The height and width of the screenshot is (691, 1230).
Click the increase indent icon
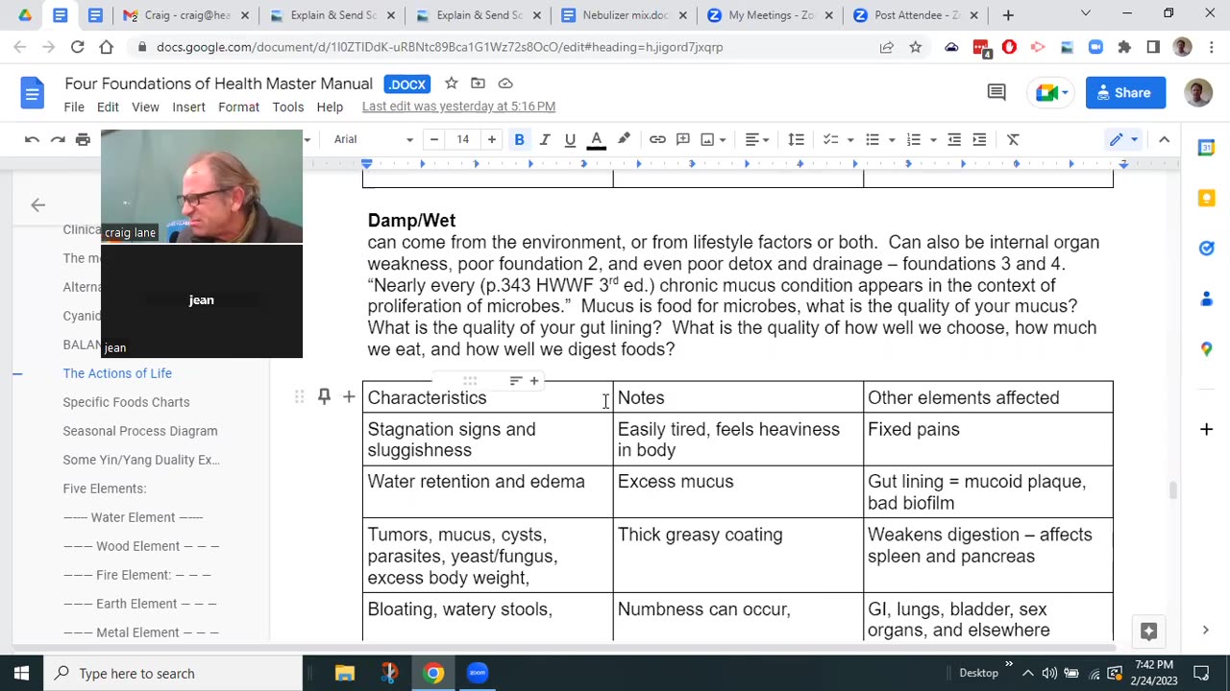979,140
